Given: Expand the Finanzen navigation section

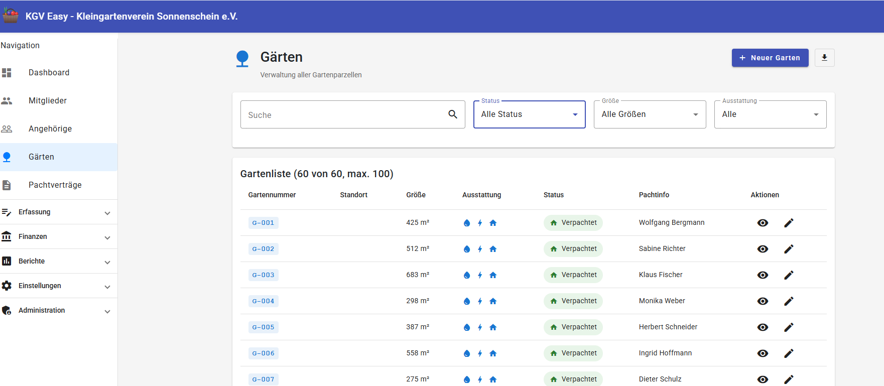Looking at the screenshot, I should pos(59,236).
